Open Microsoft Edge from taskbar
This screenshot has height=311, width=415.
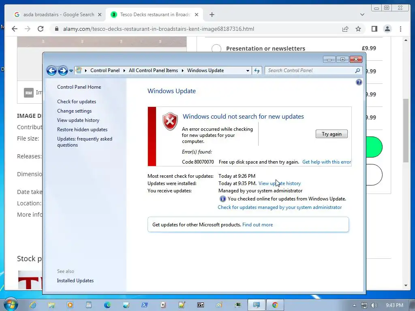pyautogui.click(x=107, y=305)
